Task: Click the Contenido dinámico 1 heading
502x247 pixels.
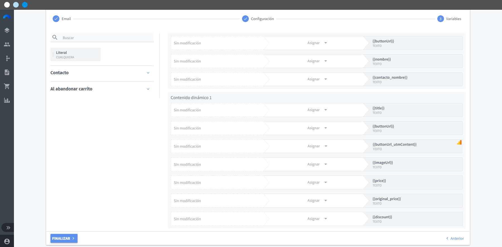Action: click(x=191, y=98)
